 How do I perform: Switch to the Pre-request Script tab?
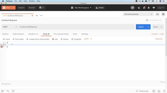click(61, 34)
